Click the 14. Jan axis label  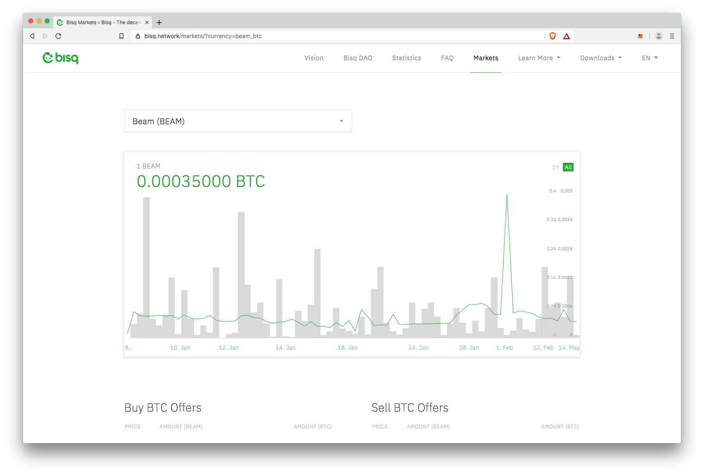(286, 348)
